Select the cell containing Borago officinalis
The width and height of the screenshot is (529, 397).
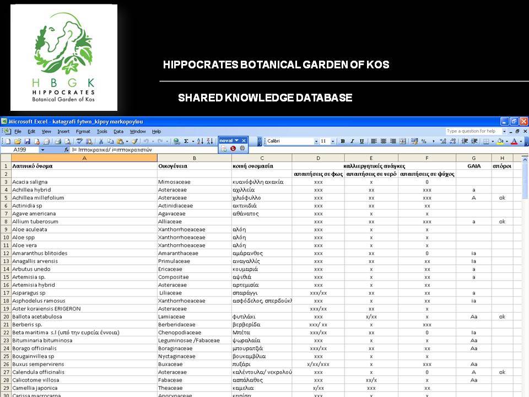84,348
